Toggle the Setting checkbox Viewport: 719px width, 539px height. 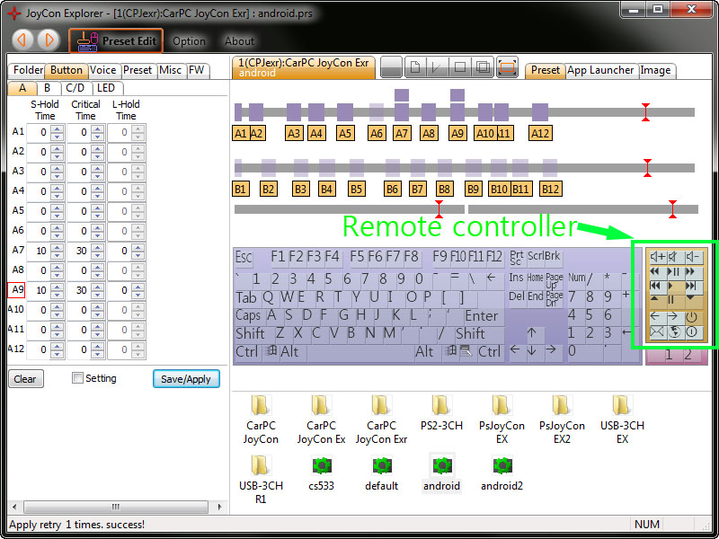[78, 378]
